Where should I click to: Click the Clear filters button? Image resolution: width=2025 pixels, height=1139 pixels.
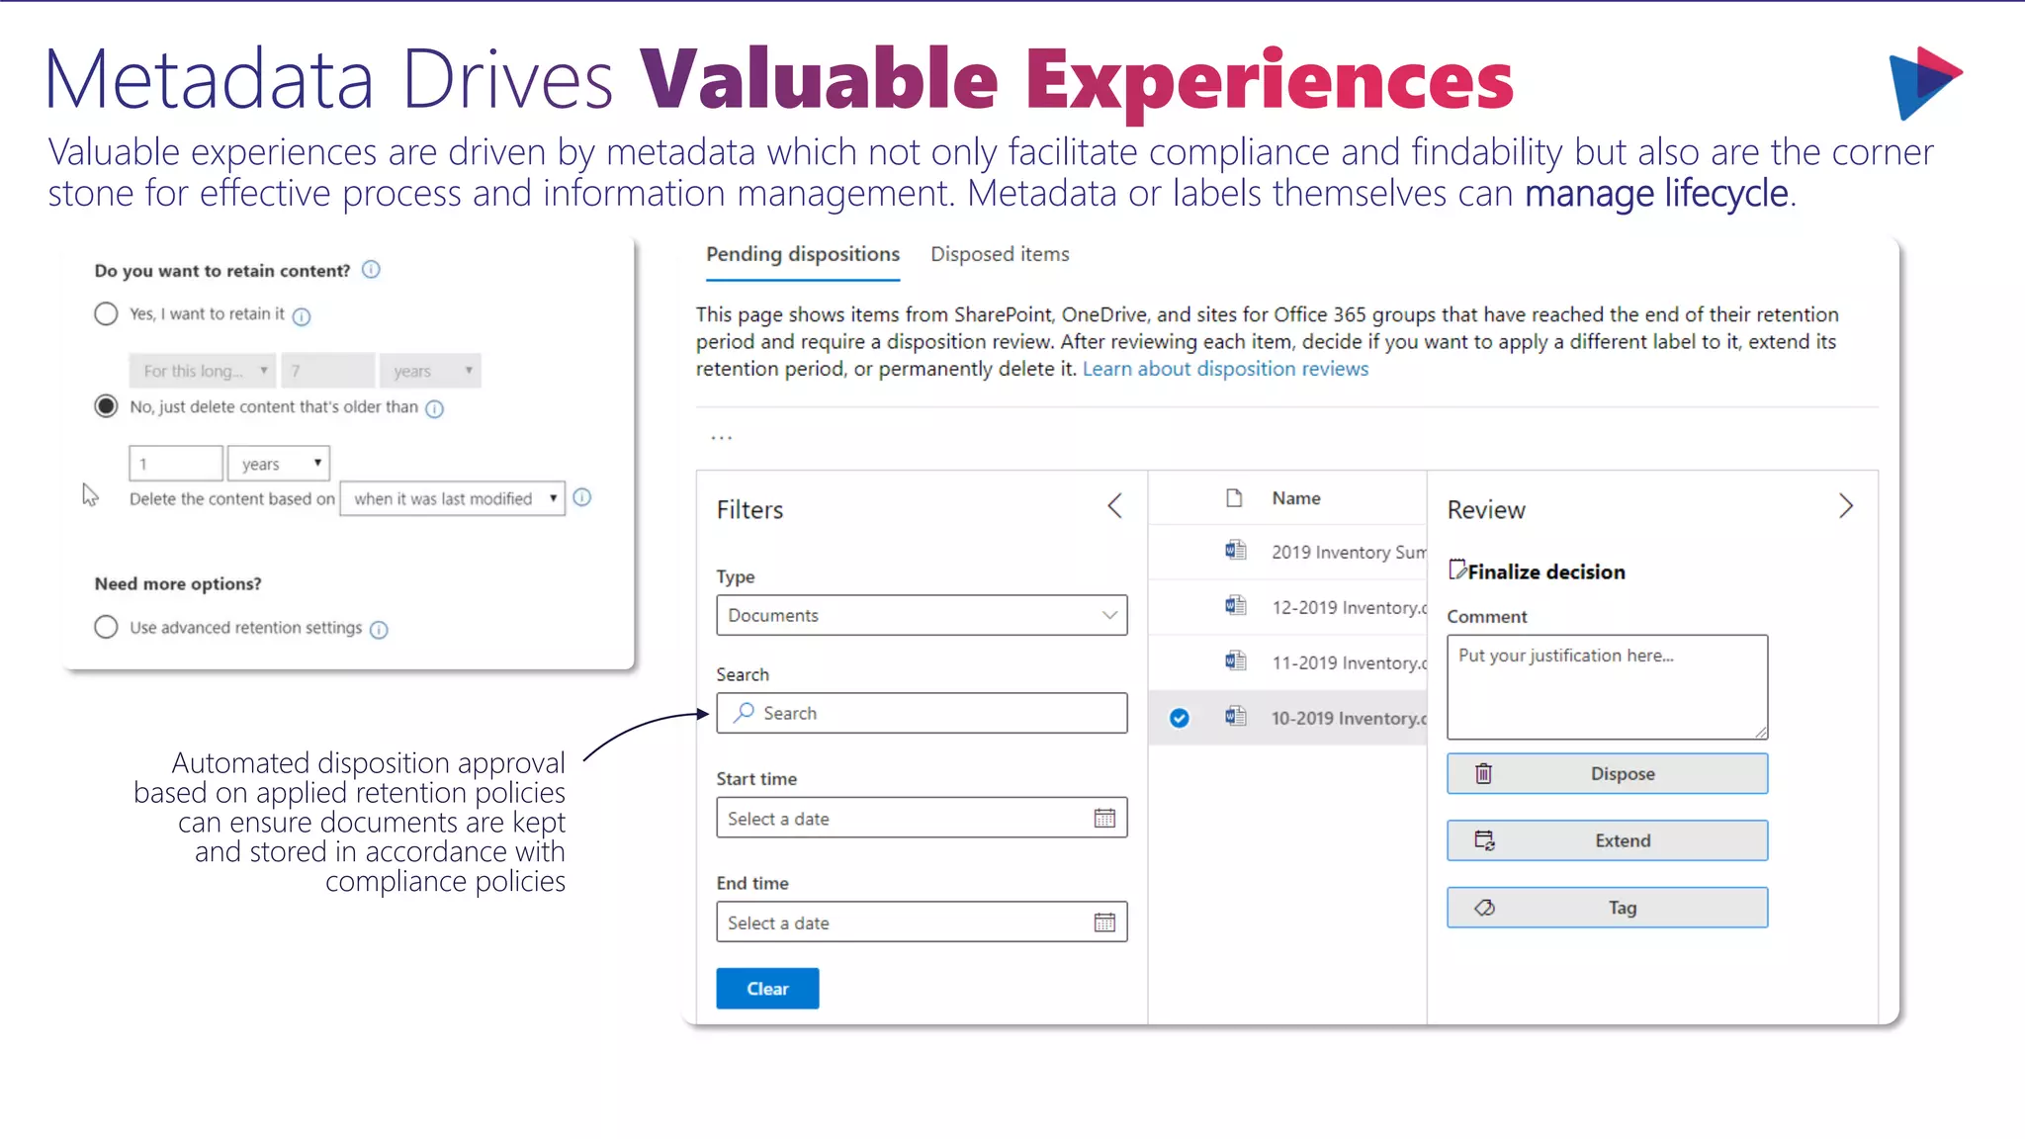pyautogui.click(x=767, y=989)
